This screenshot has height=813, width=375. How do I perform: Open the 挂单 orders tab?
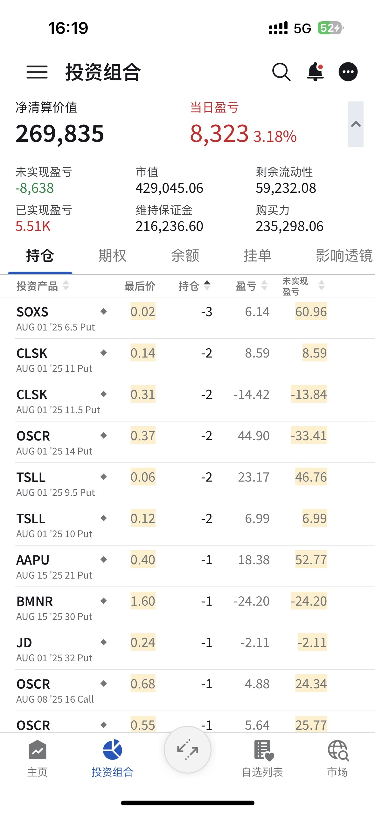(257, 256)
